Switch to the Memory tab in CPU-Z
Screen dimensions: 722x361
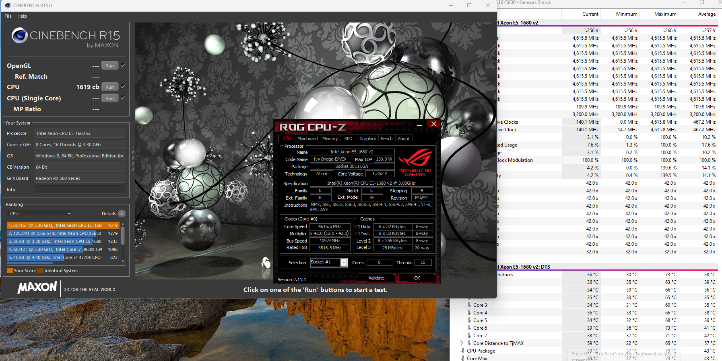(x=330, y=139)
